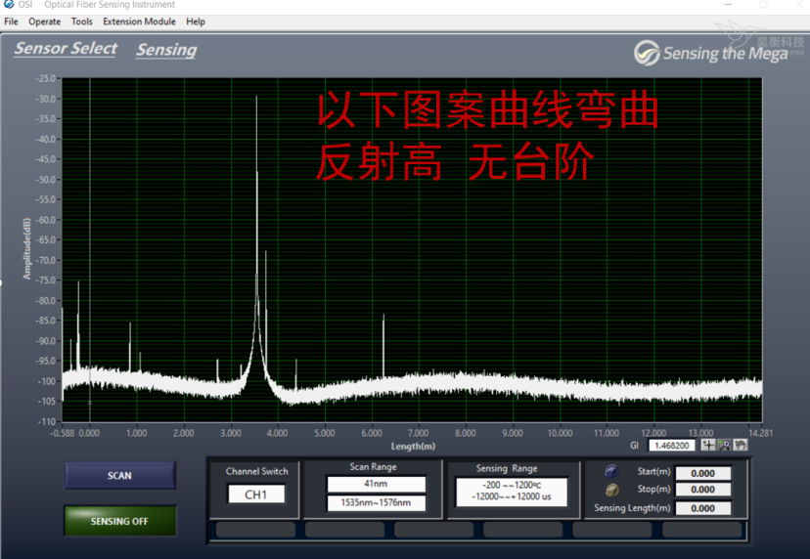The width and height of the screenshot is (810, 559).
Task: Open the Tools menu
Action: tap(82, 21)
